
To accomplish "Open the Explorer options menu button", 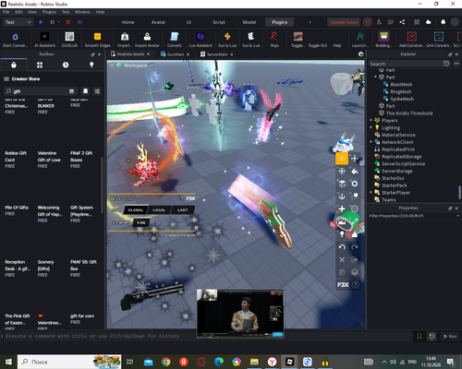I will 456,64.
